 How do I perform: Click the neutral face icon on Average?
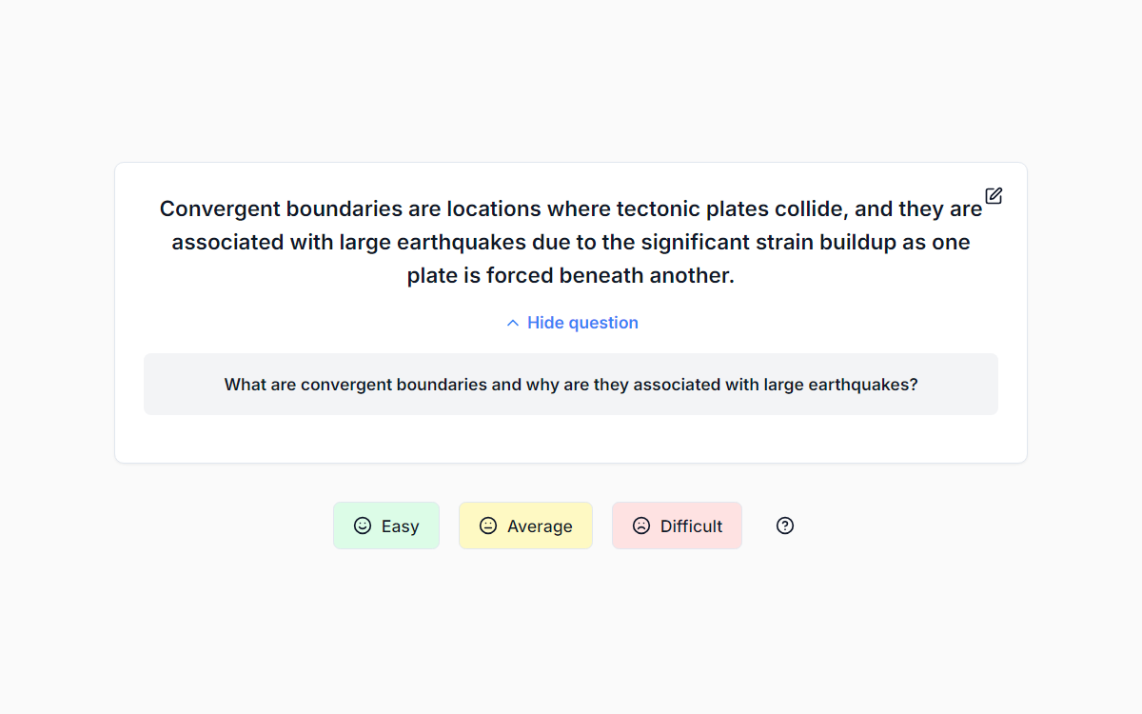coord(488,526)
